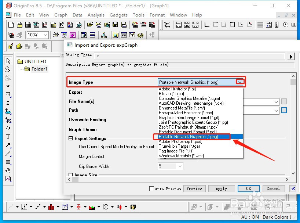The height and width of the screenshot is (223, 300).
Task: Click the Project Explorer toolbar icon
Action: [115, 35]
